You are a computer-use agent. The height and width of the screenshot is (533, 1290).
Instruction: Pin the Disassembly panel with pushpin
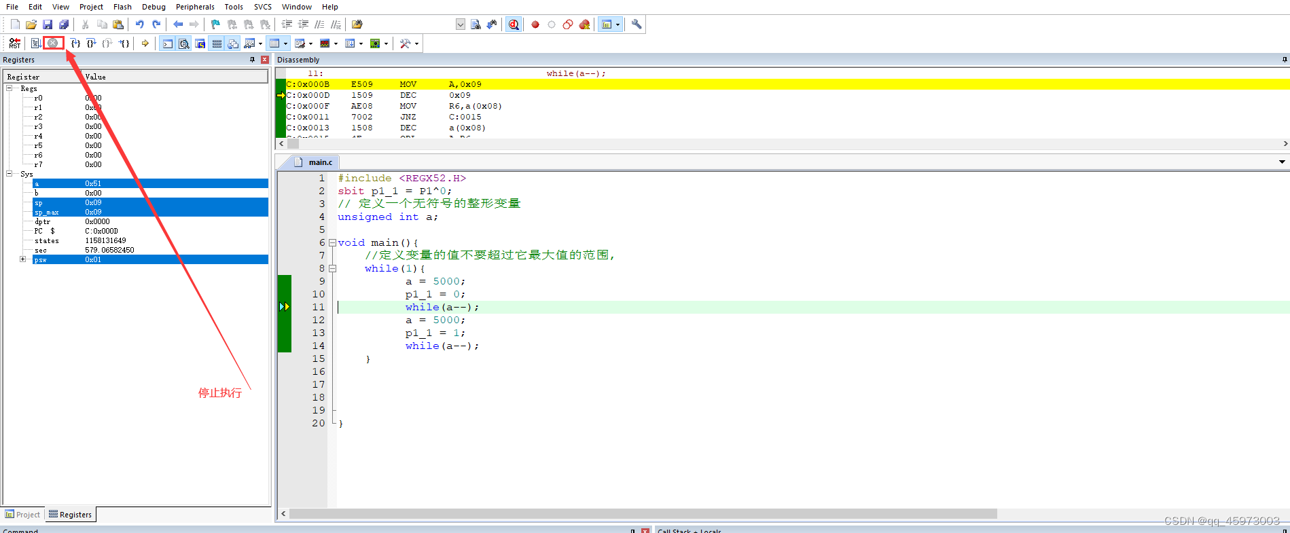1285,60
